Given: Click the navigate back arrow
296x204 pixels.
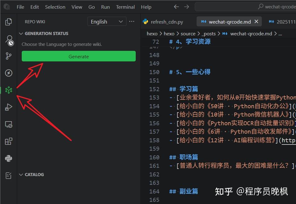Looking at the screenshot, I should [x=176, y=7].
